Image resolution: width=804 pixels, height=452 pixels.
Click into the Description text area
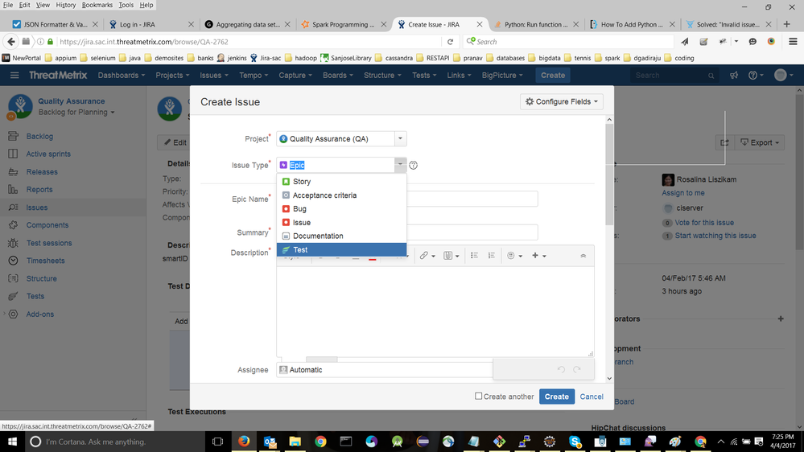point(435,310)
